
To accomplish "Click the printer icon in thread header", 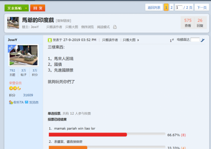I will coord(115,27).
